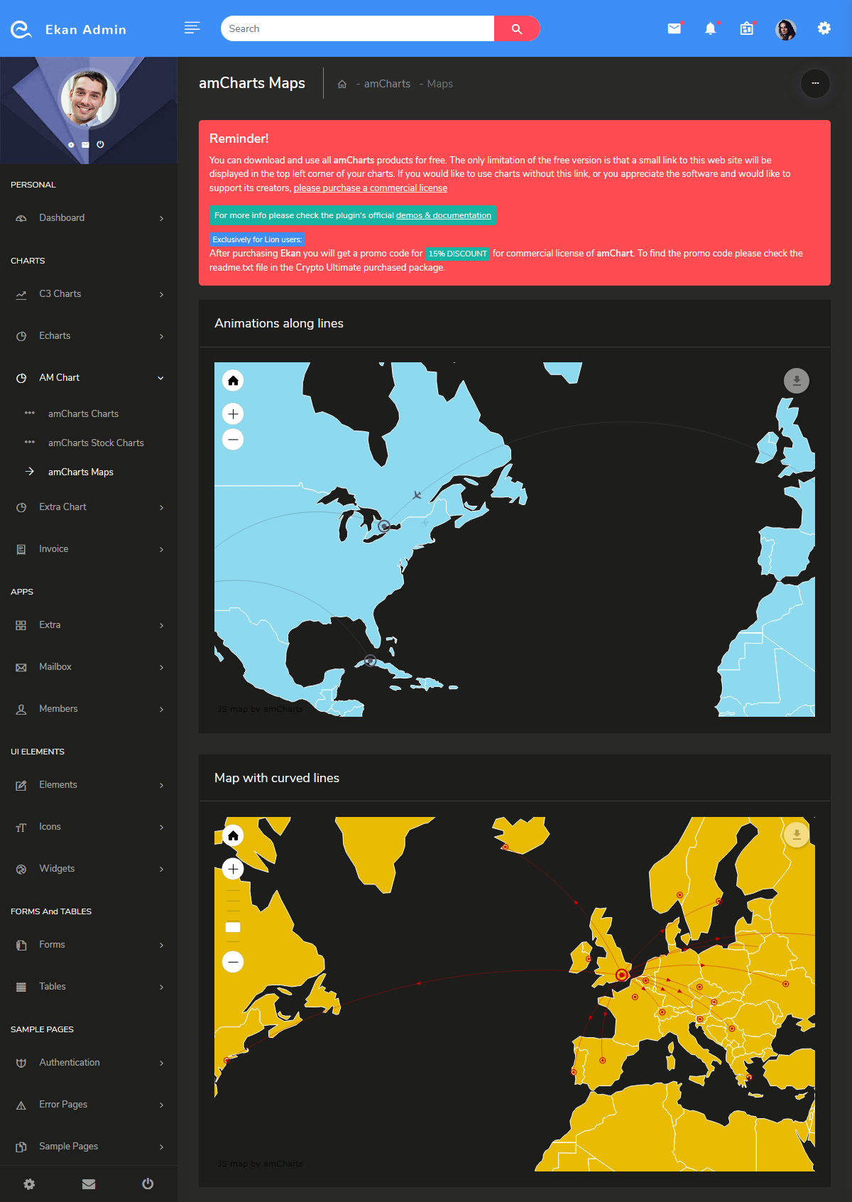This screenshot has width=852, height=1202.
Task: Open user avatar menu in header
Action: 786,29
